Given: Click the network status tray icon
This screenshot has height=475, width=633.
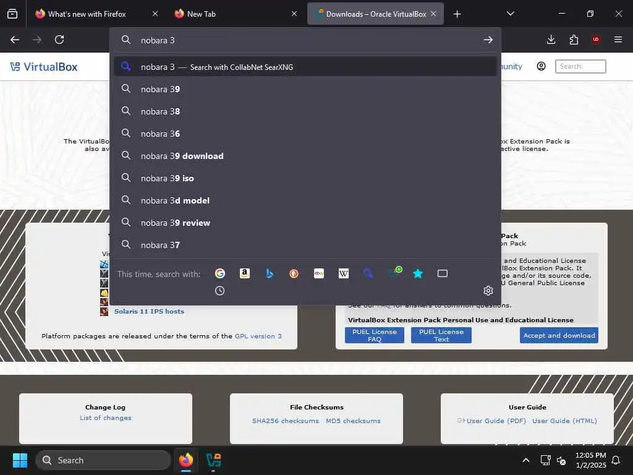Looking at the screenshot, I should pyautogui.click(x=545, y=460).
